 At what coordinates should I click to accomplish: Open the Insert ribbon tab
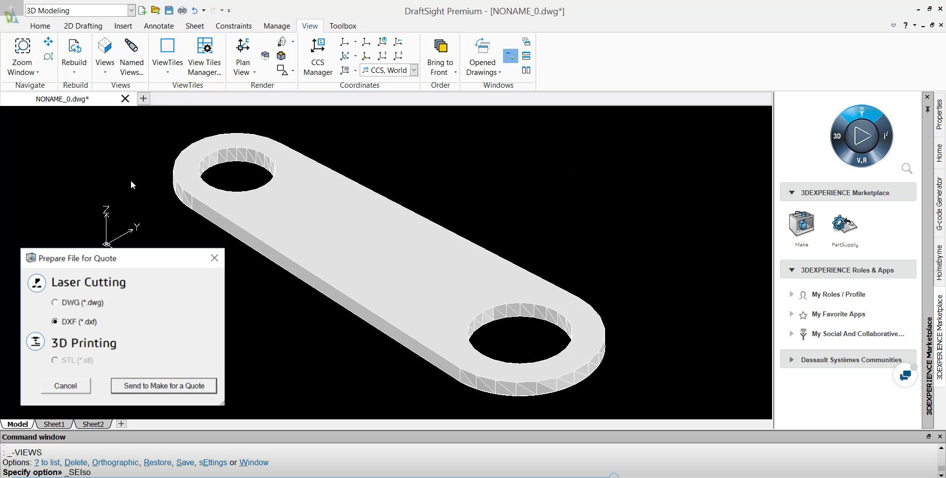click(123, 26)
